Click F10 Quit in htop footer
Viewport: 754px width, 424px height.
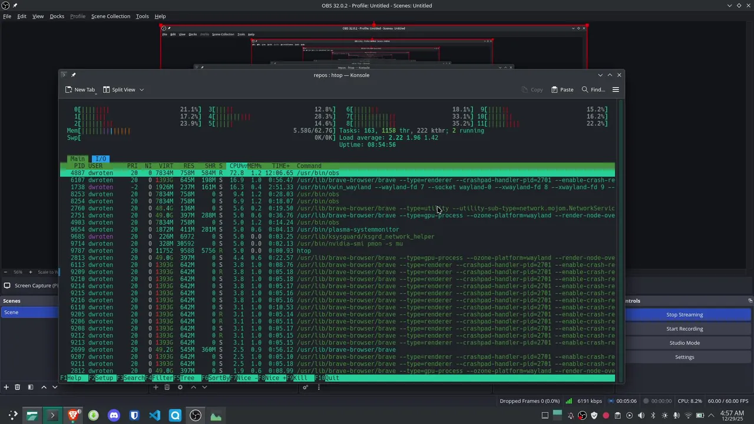point(327,378)
